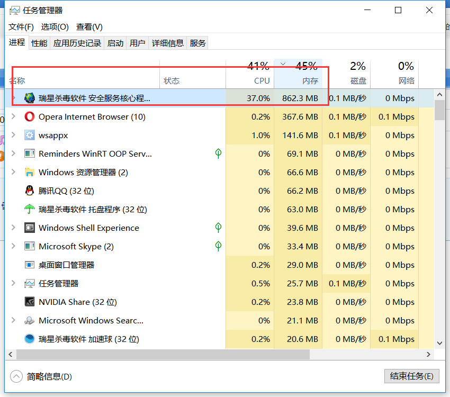The width and height of the screenshot is (450, 397).
Task: Open the 查看(V) menu
Action: 89,27
